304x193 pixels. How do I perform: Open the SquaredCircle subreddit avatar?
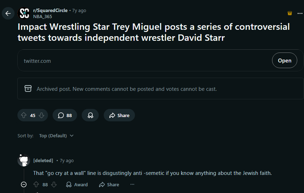24,13
